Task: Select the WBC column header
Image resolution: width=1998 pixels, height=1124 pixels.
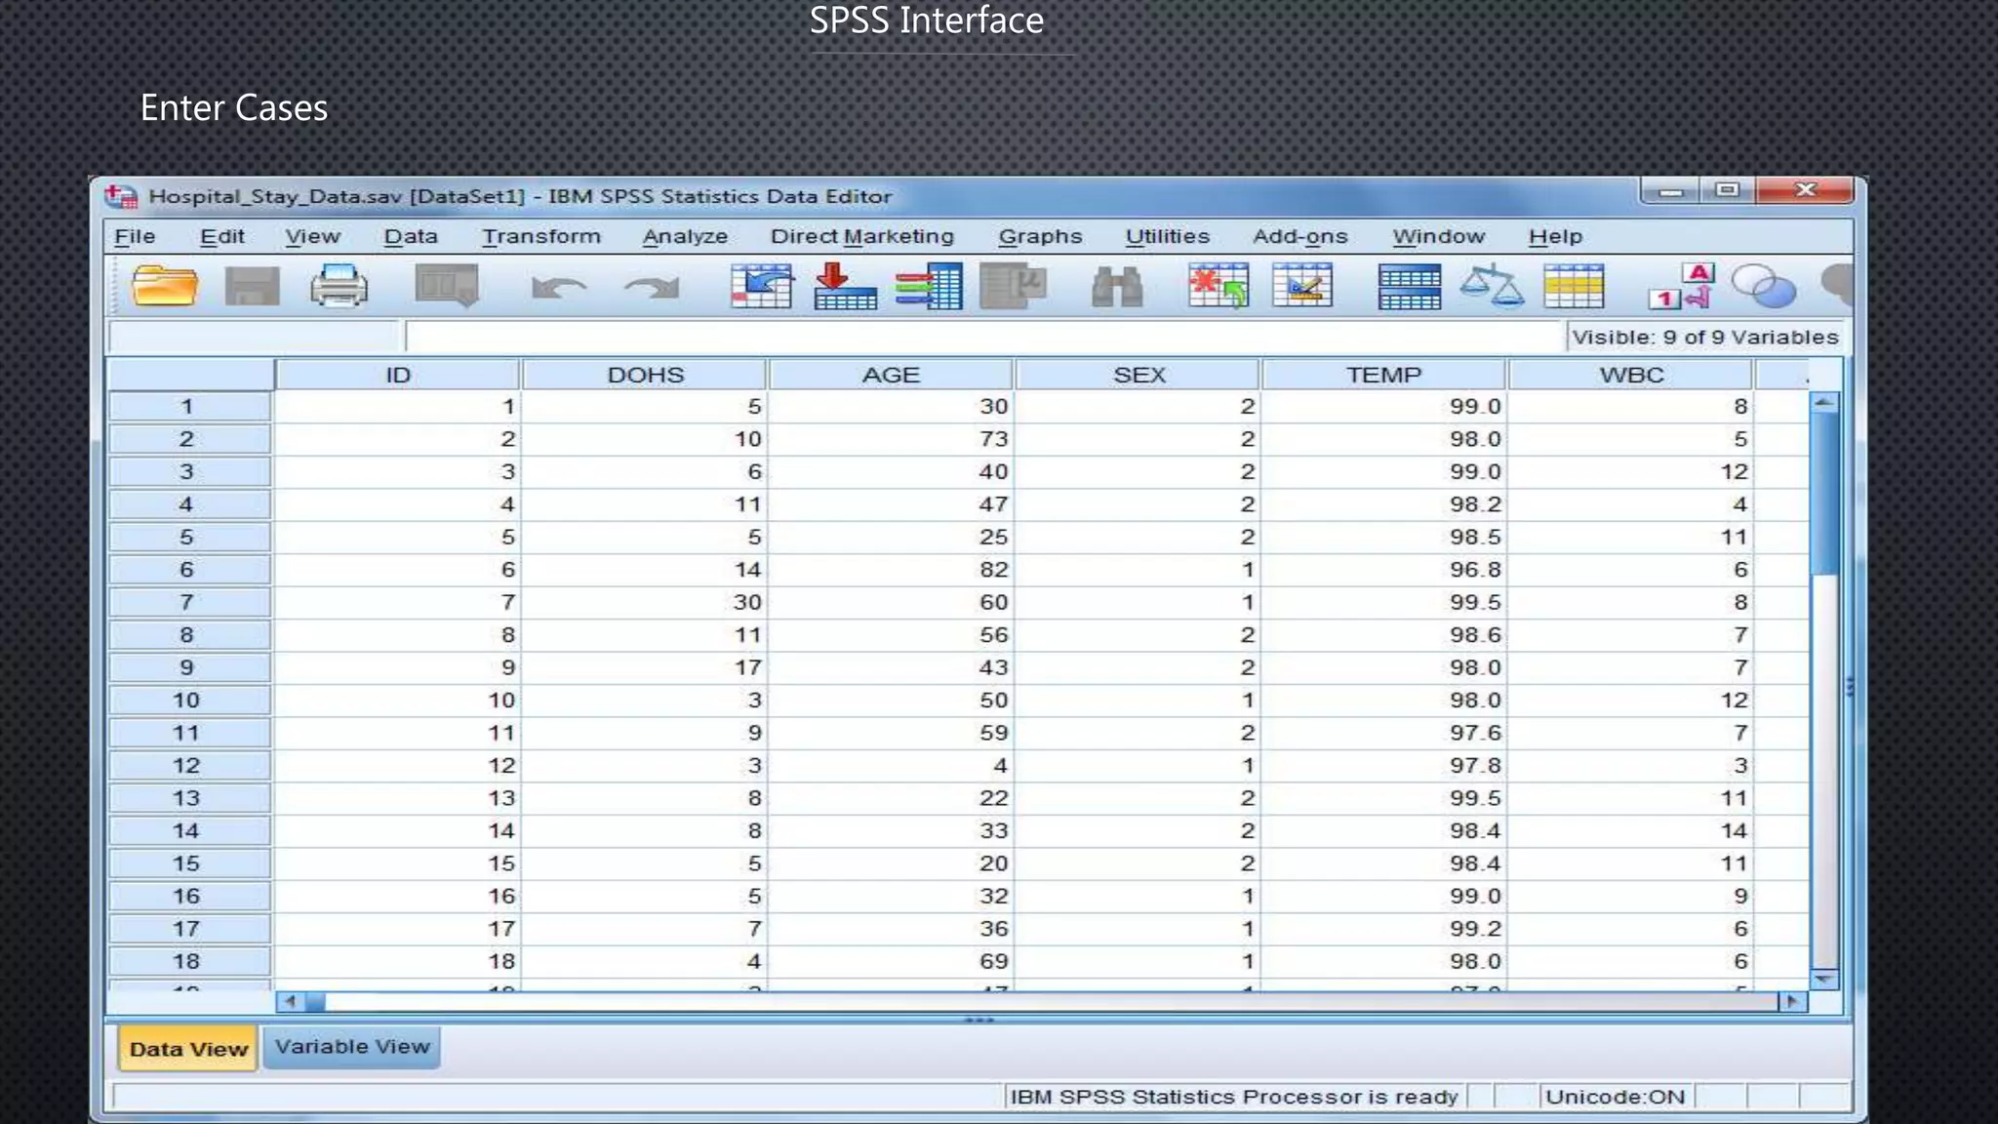Action: [1631, 375]
